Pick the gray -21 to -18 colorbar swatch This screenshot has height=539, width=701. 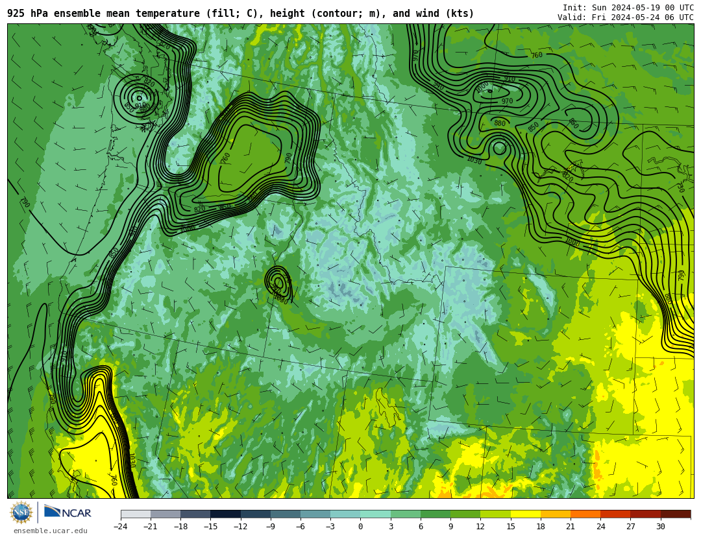click(166, 514)
